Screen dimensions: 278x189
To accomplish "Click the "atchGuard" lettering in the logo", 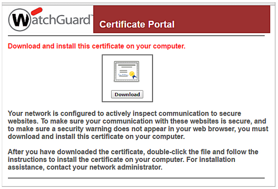I will [x=62, y=19].
